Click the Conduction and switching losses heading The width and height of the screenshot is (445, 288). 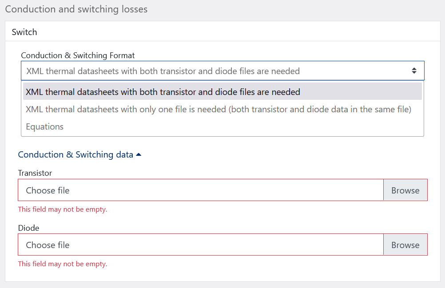[76, 9]
